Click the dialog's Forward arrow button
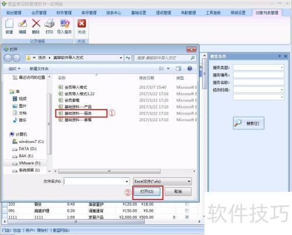The width and height of the screenshot is (292, 235). 16,58
